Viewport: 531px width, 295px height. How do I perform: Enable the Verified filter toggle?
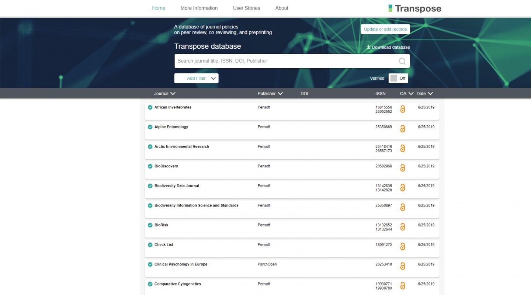pyautogui.click(x=393, y=78)
